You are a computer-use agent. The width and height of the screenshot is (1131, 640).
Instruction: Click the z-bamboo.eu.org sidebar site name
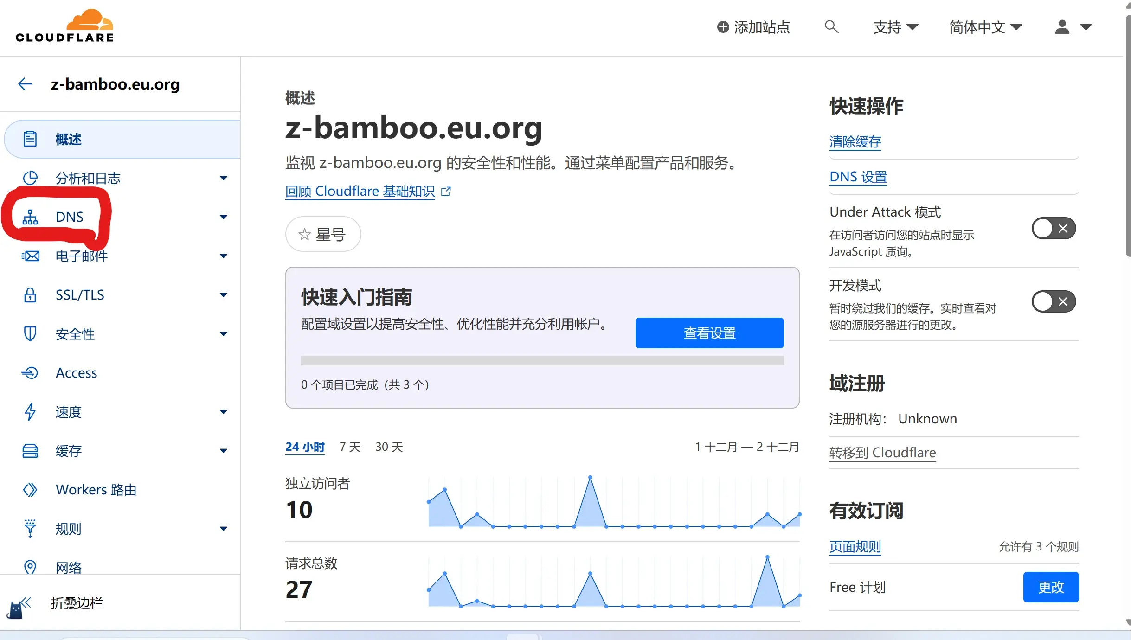tap(115, 84)
